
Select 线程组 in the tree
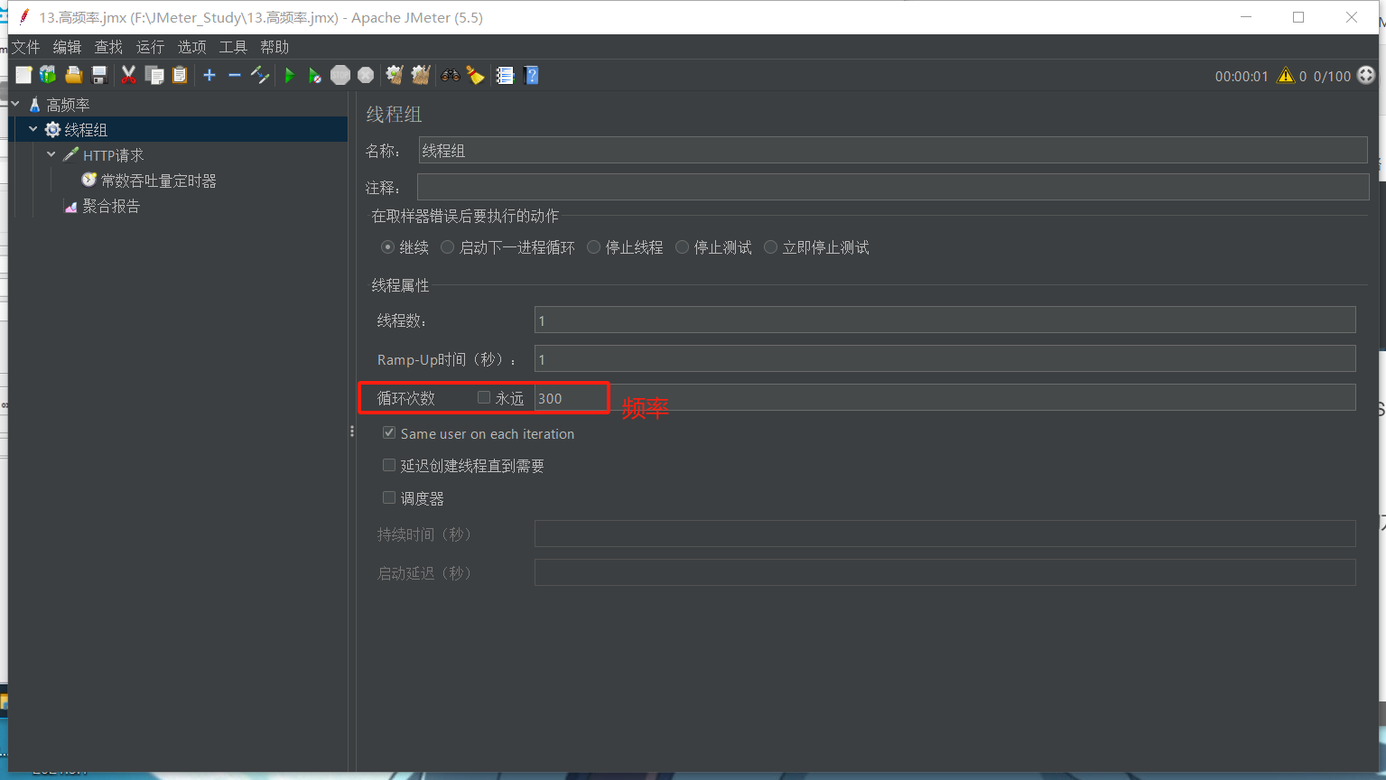[x=86, y=130]
